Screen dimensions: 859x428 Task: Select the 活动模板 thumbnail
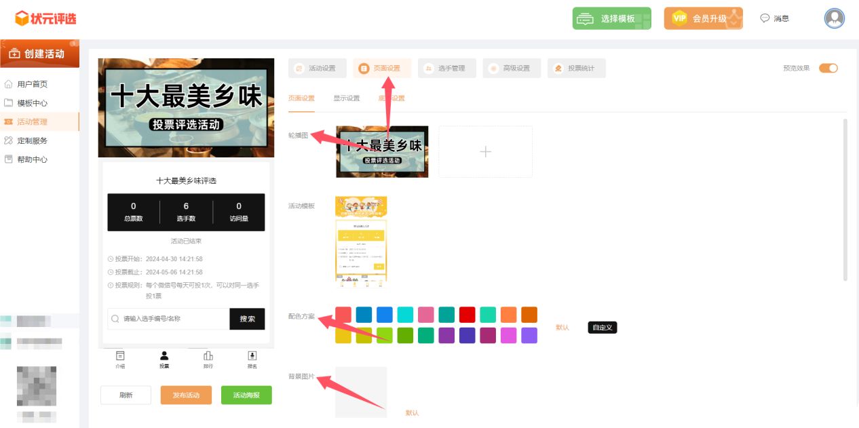(361, 239)
